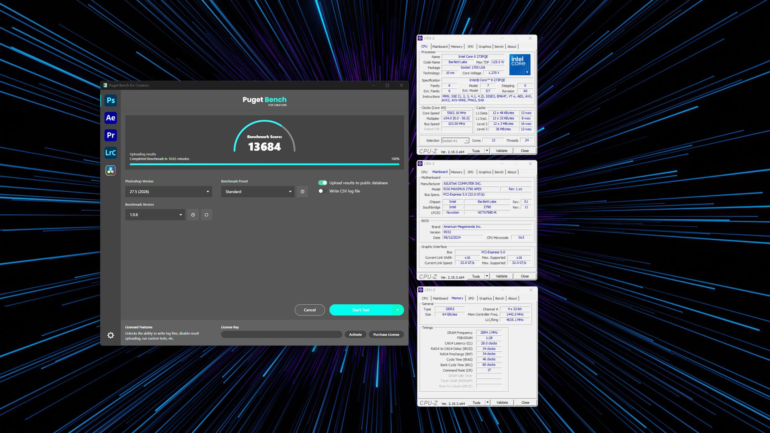The image size is (770, 433).
Task: Select the Premiere Pro benchmark icon
Action: [111, 135]
